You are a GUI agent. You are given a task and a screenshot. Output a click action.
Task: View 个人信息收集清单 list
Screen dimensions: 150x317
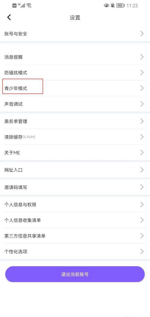click(75, 220)
